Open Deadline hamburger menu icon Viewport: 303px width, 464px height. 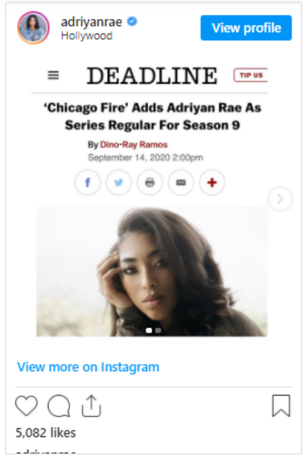pos(53,75)
